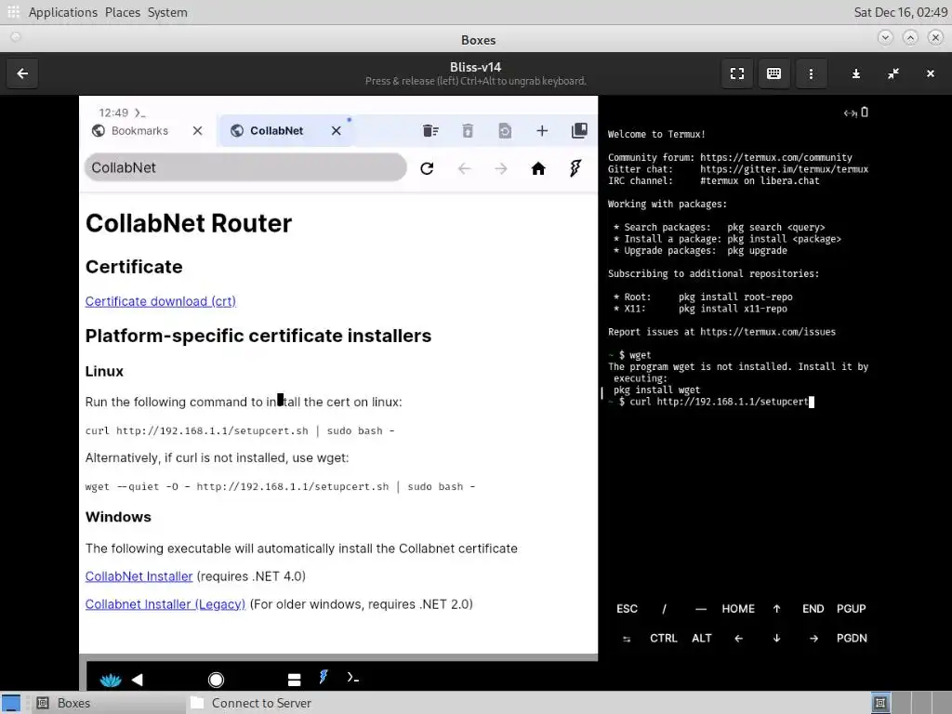
Task: Click the CollabNet Router heading
Action: pyautogui.click(x=188, y=223)
